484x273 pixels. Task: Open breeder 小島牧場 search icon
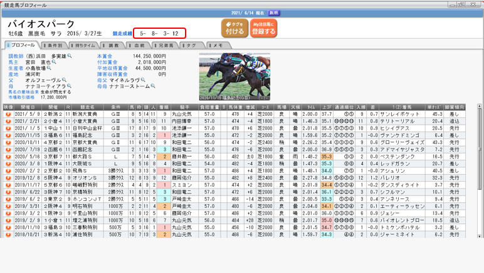pos(50,68)
